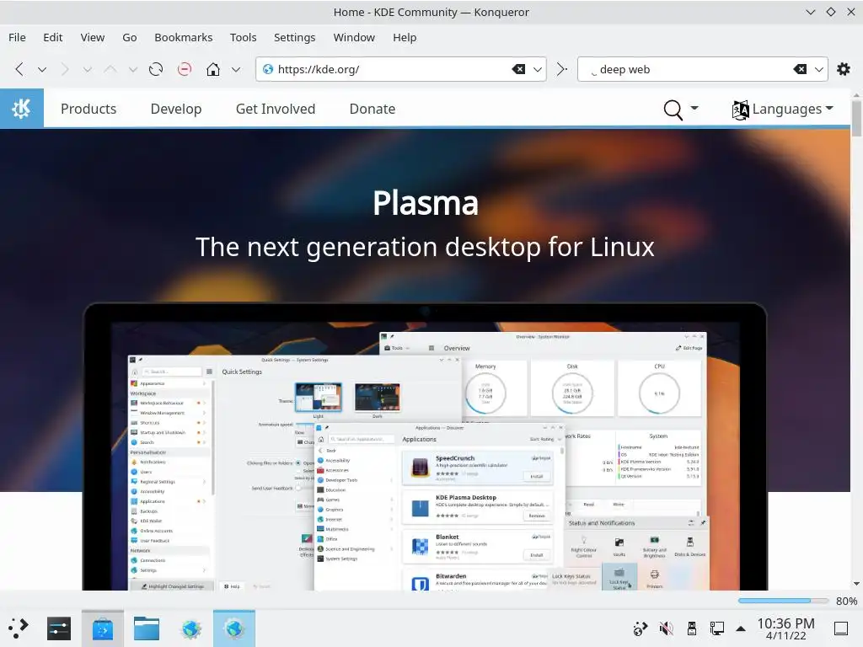863x647 pixels.
Task: Launch Discover software center from taskbar
Action: pyautogui.click(x=102, y=628)
